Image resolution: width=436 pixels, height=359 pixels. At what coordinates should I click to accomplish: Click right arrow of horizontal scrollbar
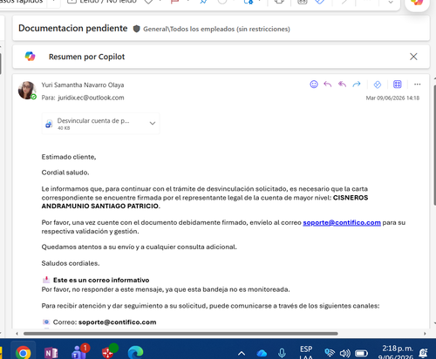coord(425,334)
